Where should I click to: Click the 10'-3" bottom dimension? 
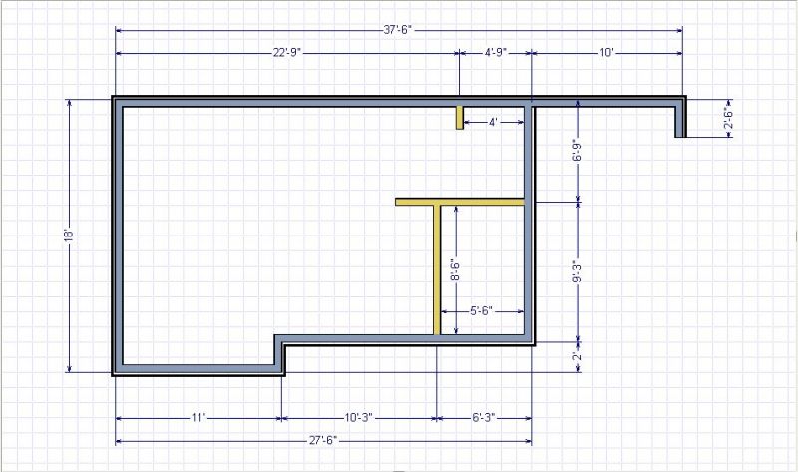[359, 418]
